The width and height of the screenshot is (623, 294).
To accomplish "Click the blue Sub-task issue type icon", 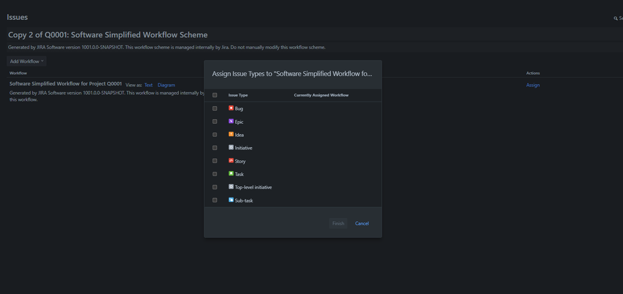I will (231, 200).
